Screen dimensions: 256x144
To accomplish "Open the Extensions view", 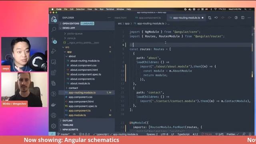I will click(54, 72).
